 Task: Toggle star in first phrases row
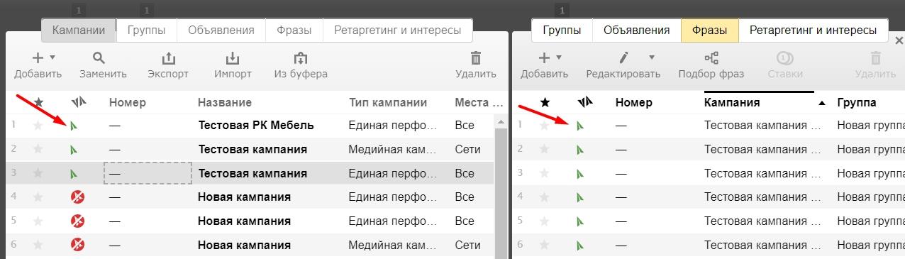click(x=545, y=126)
